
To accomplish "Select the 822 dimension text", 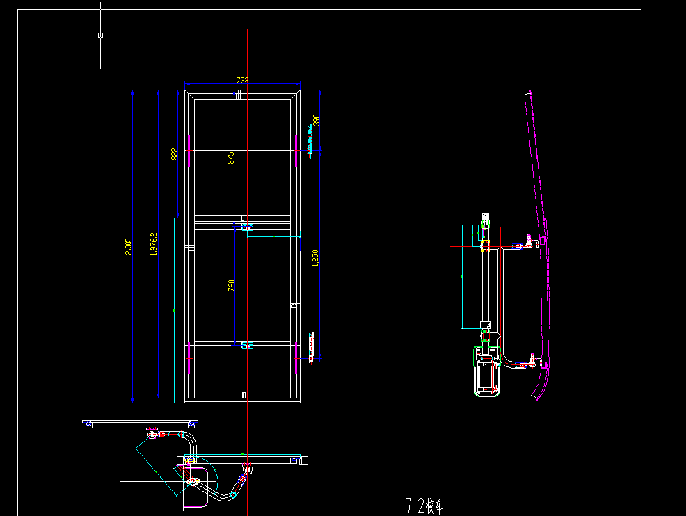I will 174,154.
